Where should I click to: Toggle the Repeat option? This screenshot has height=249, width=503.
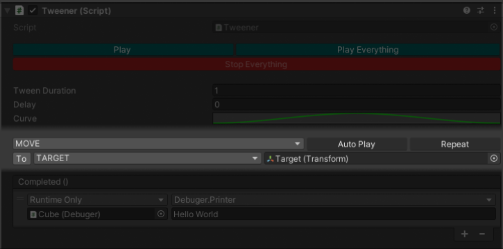tap(455, 144)
